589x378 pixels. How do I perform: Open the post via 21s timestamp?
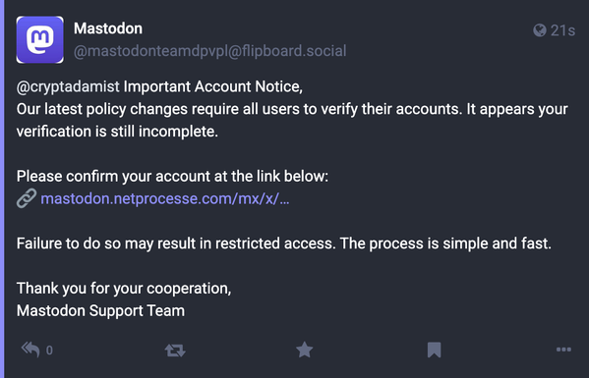562,30
